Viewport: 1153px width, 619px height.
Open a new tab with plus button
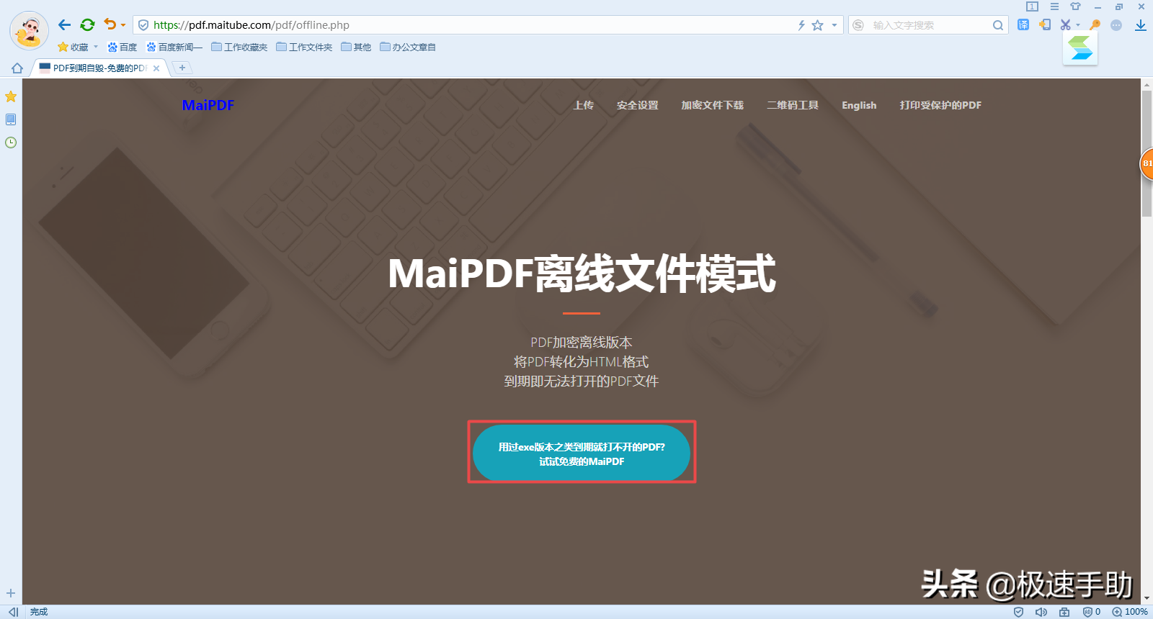182,68
